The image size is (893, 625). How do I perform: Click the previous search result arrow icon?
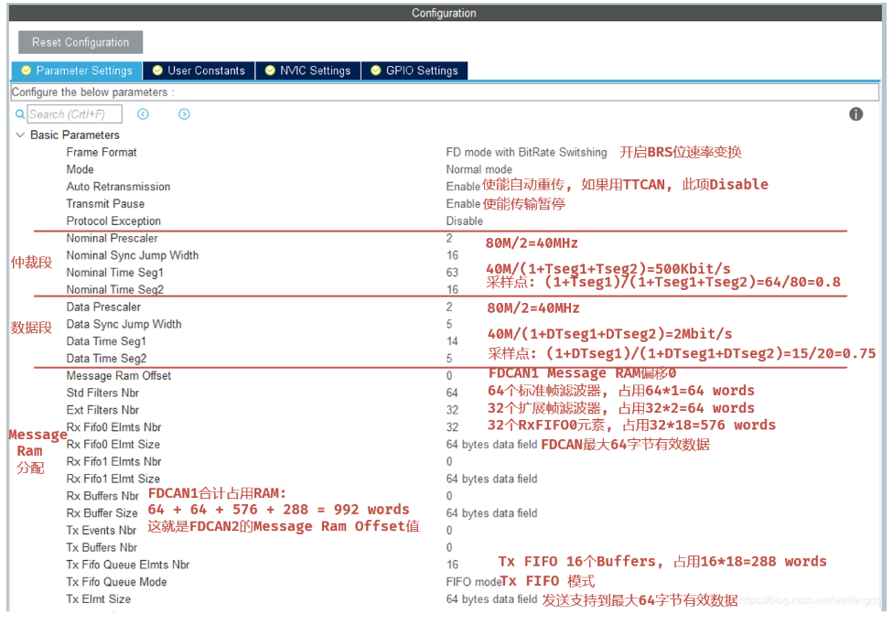click(x=144, y=113)
